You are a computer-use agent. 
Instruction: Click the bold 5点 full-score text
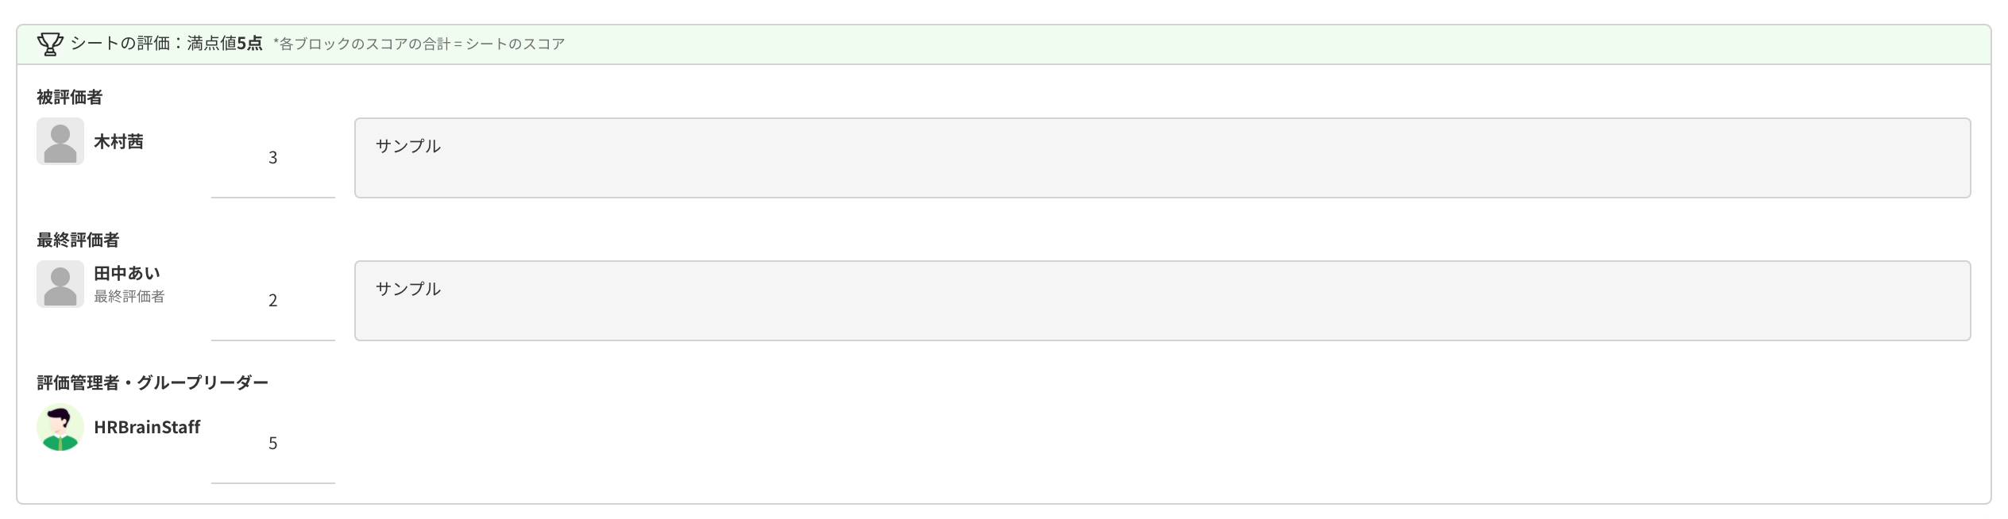[x=249, y=44]
